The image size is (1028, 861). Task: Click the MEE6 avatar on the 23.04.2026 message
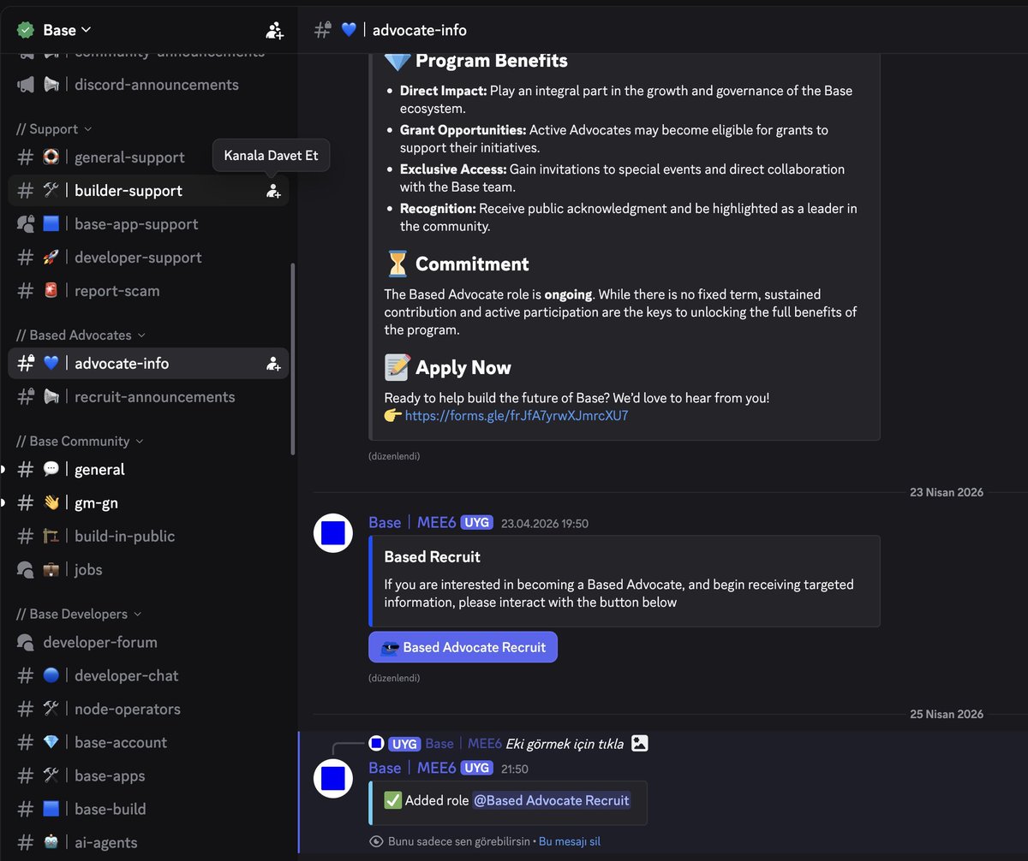[332, 533]
